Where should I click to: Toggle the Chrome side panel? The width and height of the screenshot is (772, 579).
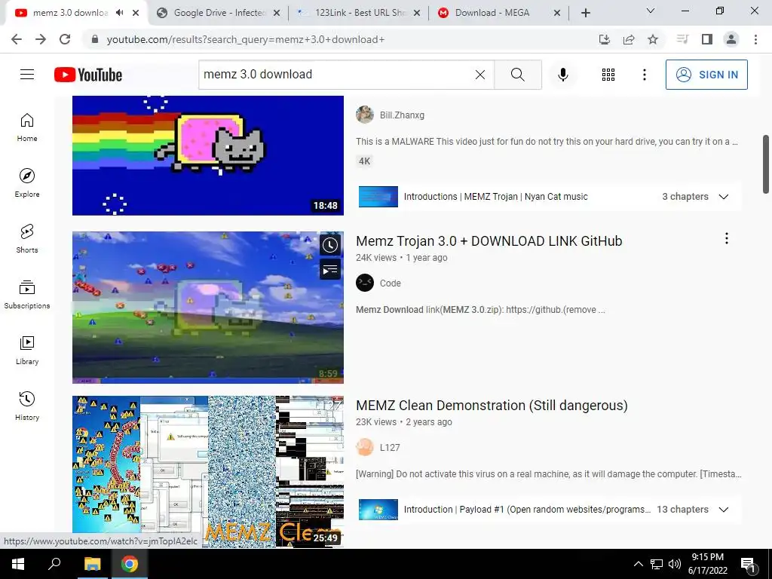[x=707, y=39]
